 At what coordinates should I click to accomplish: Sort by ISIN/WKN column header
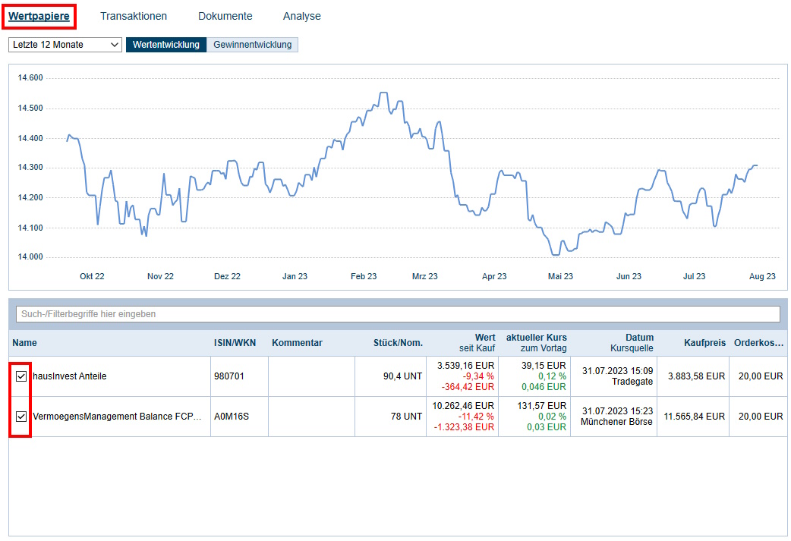tap(235, 343)
